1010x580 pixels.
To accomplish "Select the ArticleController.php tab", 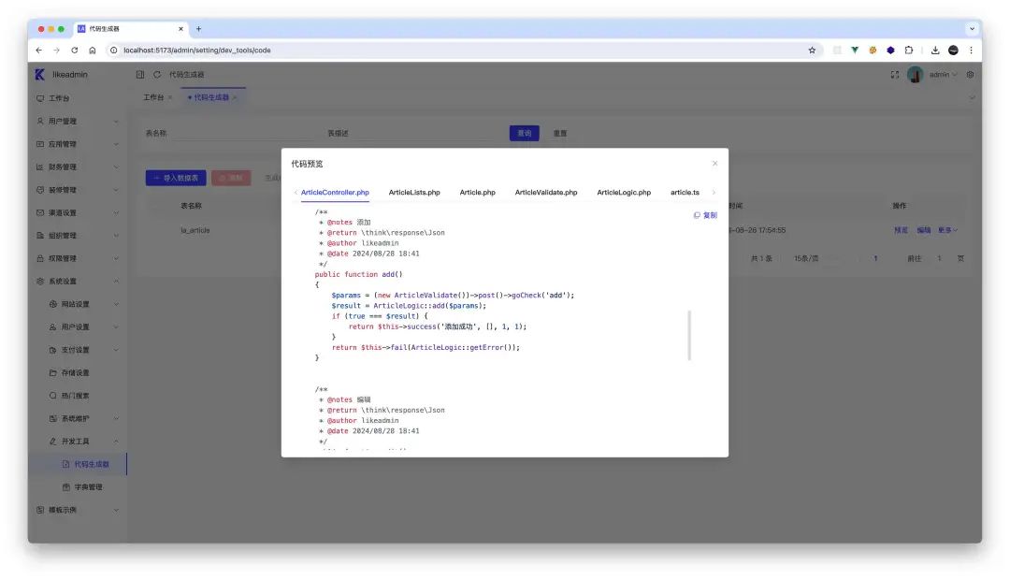I will coord(335,192).
